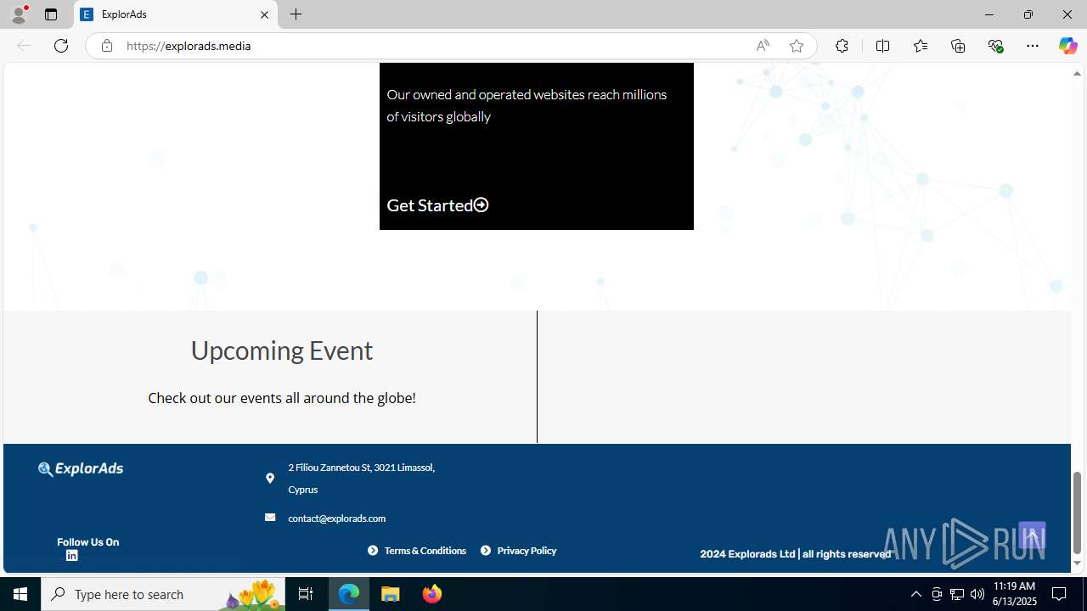The width and height of the screenshot is (1087, 611).
Task: Click the taskbar clock and date
Action: (1014, 594)
